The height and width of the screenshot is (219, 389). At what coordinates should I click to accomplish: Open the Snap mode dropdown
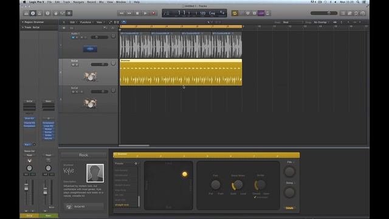click(293, 22)
